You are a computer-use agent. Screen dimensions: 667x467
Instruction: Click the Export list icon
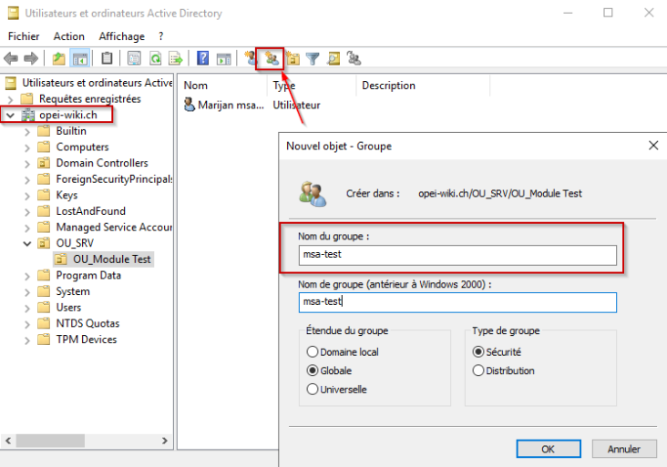(x=175, y=58)
